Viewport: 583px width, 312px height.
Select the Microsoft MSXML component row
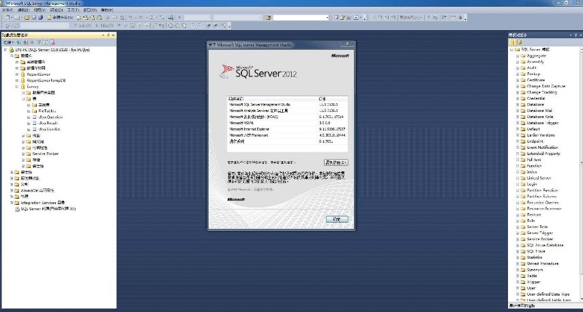pos(288,123)
